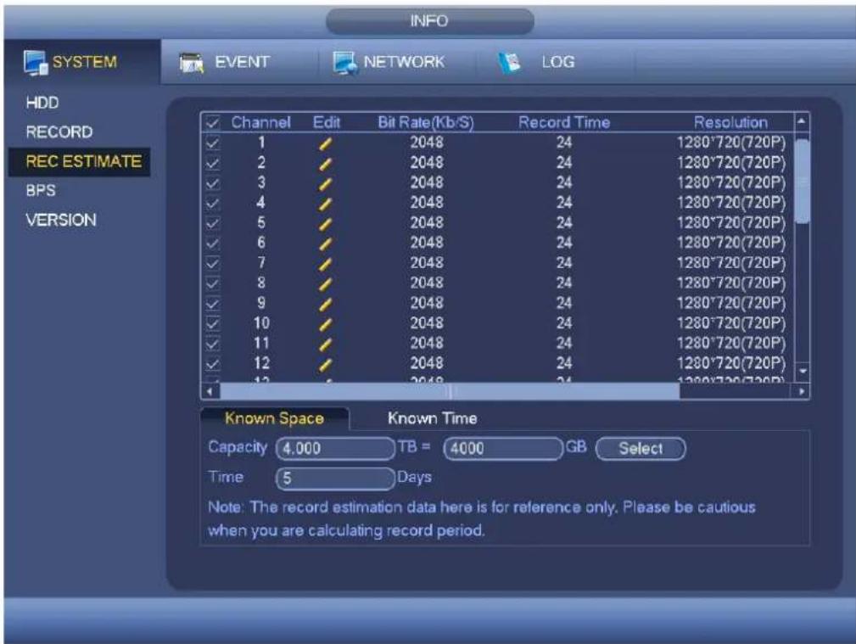Click the Bit Rate(Kb/S) column header

[426, 122]
